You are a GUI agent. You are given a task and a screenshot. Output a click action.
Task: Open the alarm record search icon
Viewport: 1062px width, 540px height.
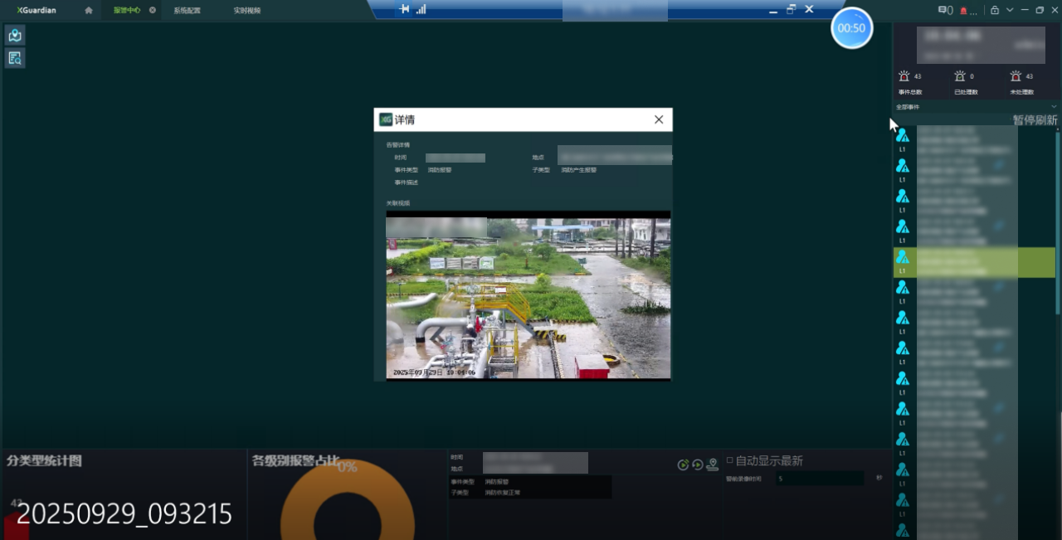(x=15, y=58)
